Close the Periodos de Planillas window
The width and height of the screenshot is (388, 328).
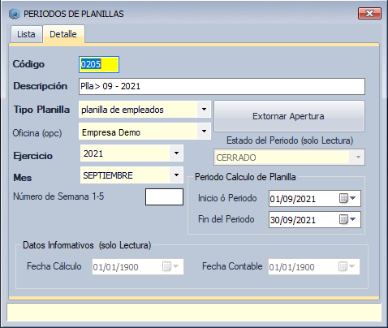[x=369, y=13]
